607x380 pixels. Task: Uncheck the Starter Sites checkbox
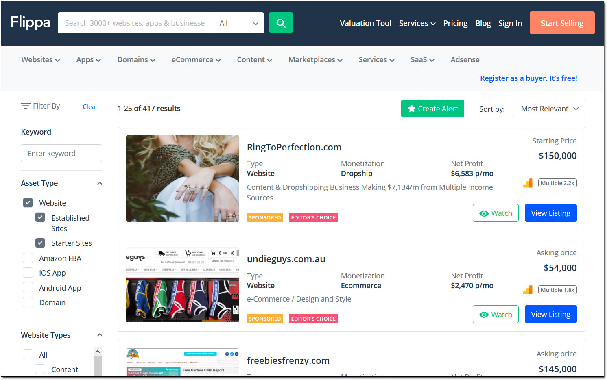tap(40, 243)
